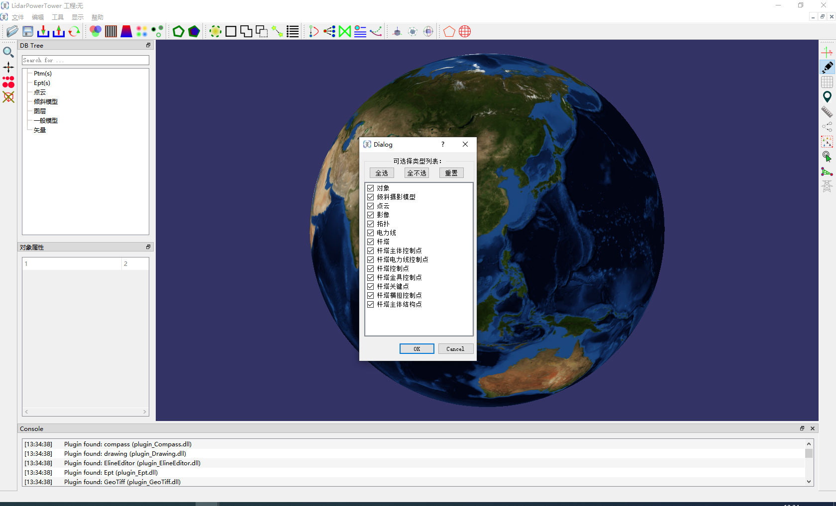Open the 工具 menu
The width and height of the screenshot is (836, 506).
[58, 17]
